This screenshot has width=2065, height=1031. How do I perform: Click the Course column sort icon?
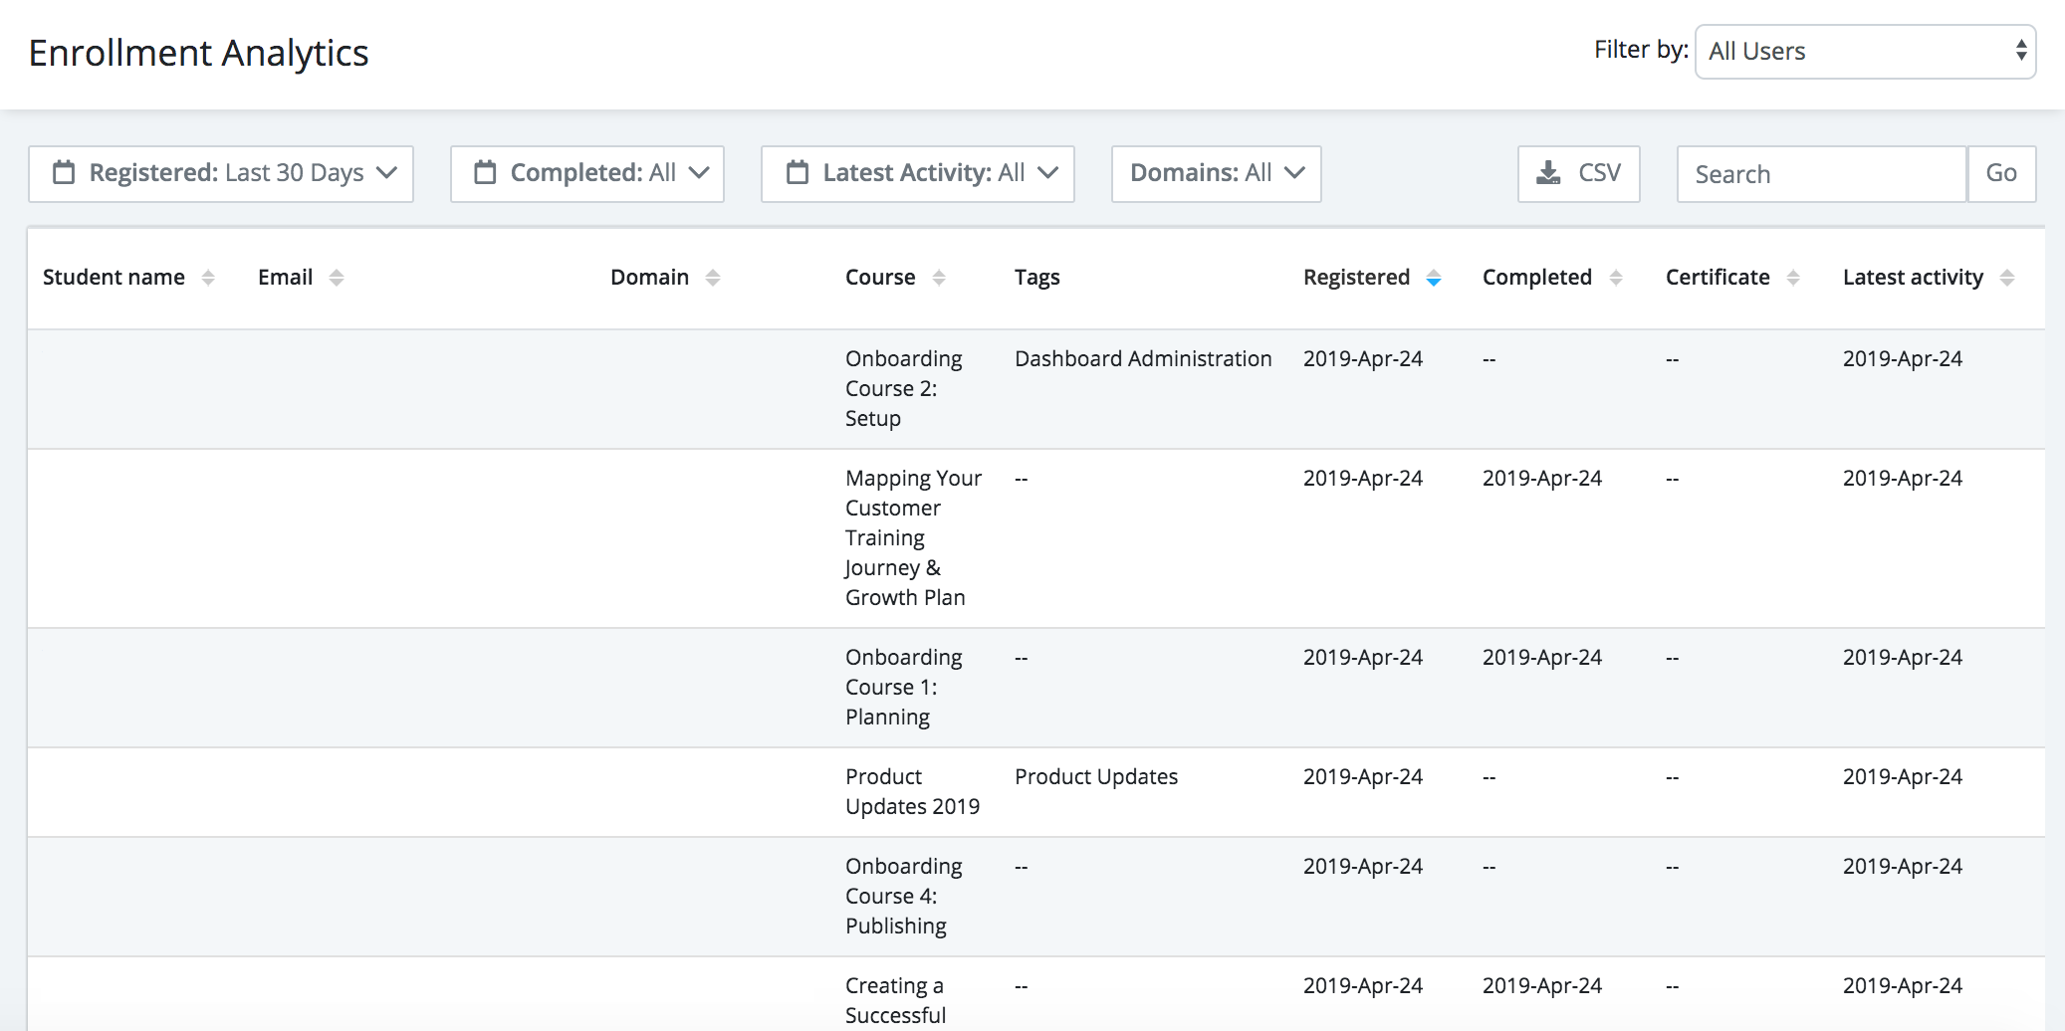click(939, 278)
